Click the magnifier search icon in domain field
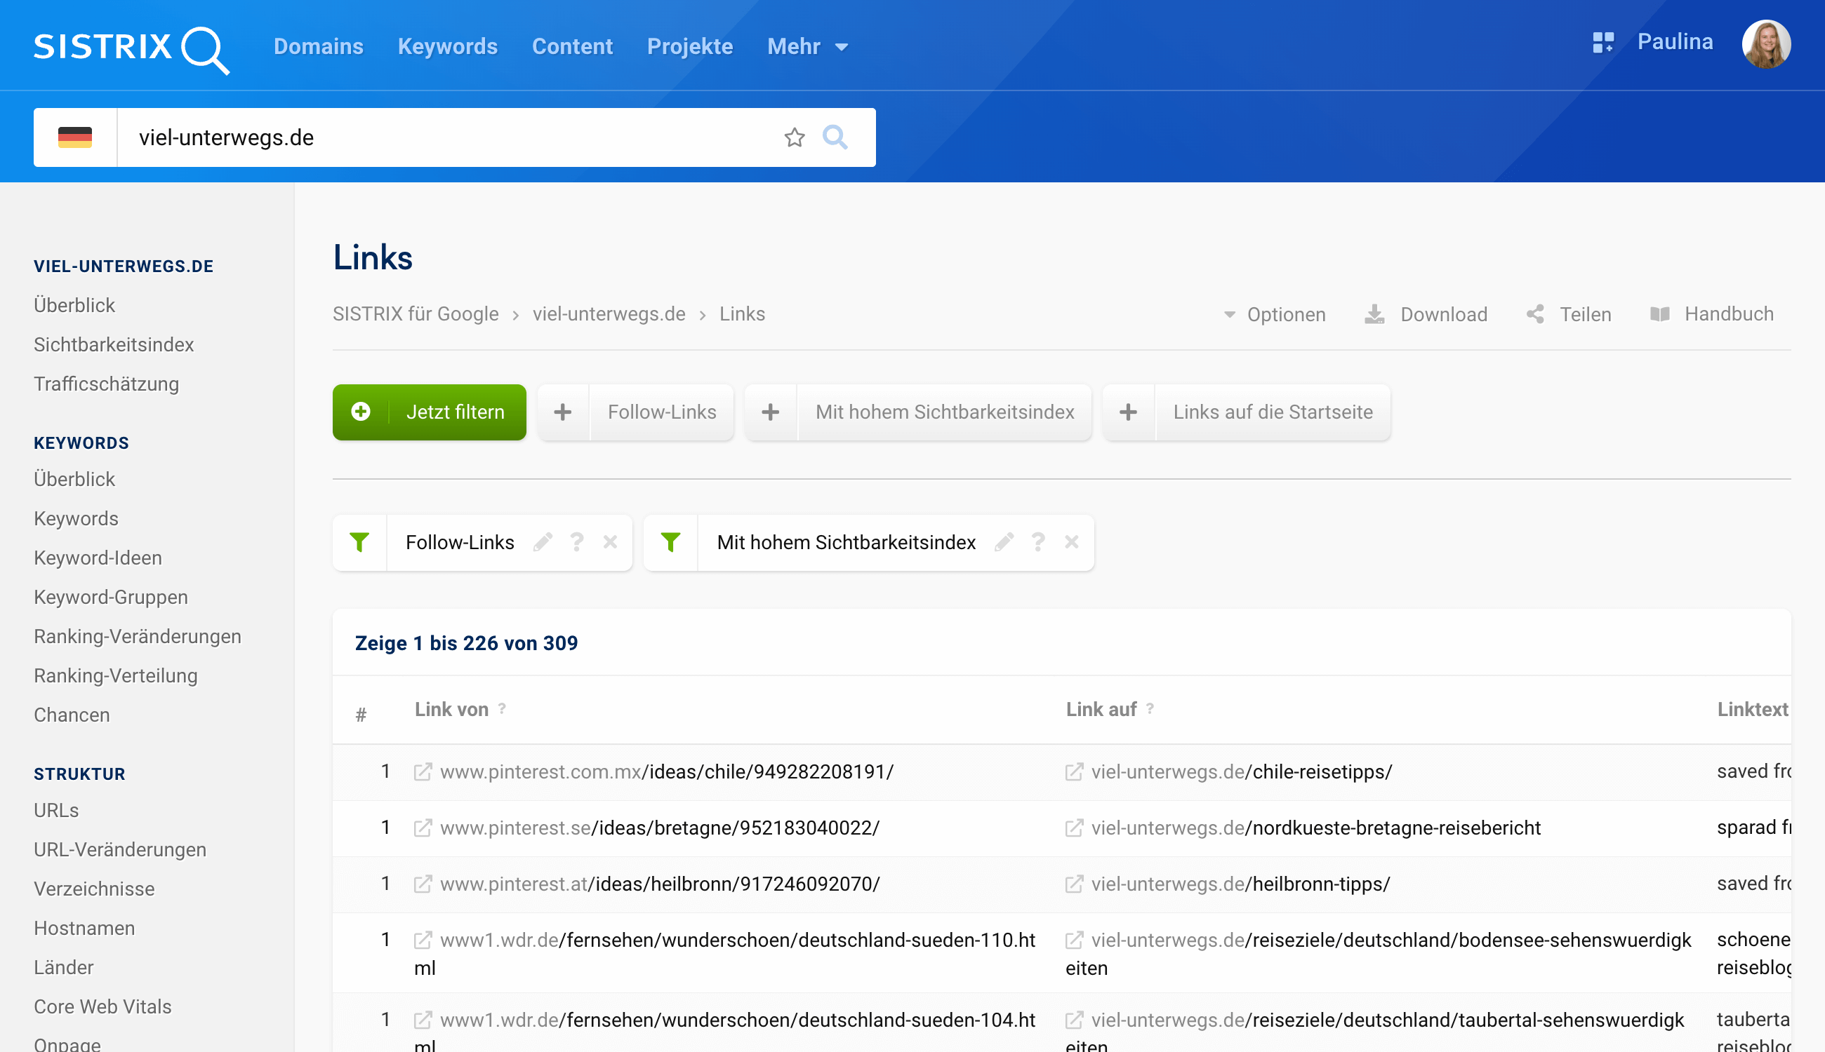 (835, 137)
